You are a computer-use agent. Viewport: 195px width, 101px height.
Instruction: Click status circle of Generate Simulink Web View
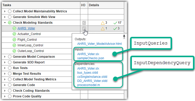tap(10, 17)
